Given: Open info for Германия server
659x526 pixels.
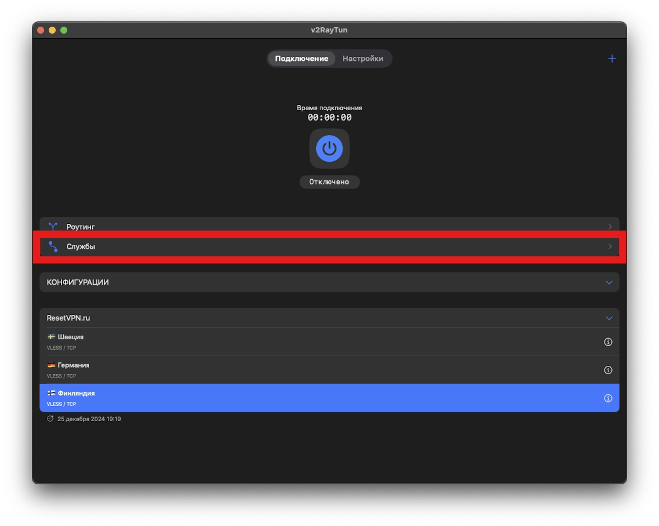Looking at the screenshot, I should (608, 370).
